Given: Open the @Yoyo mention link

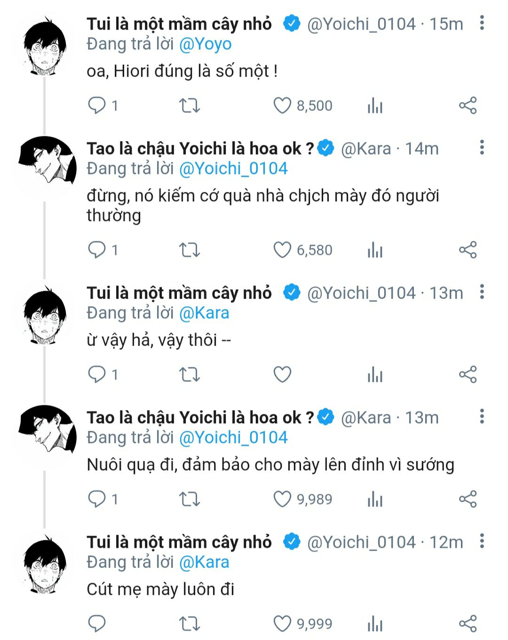Looking at the screenshot, I should pos(206,44).
